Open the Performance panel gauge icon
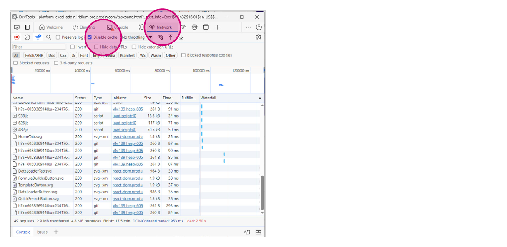Viewport: 507px width, 247px height. [x=183, y=27]
